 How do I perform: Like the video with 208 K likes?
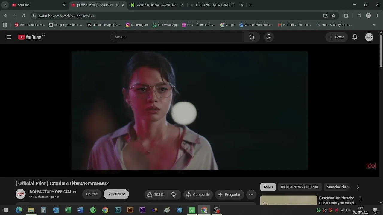(x=156, y=195)
